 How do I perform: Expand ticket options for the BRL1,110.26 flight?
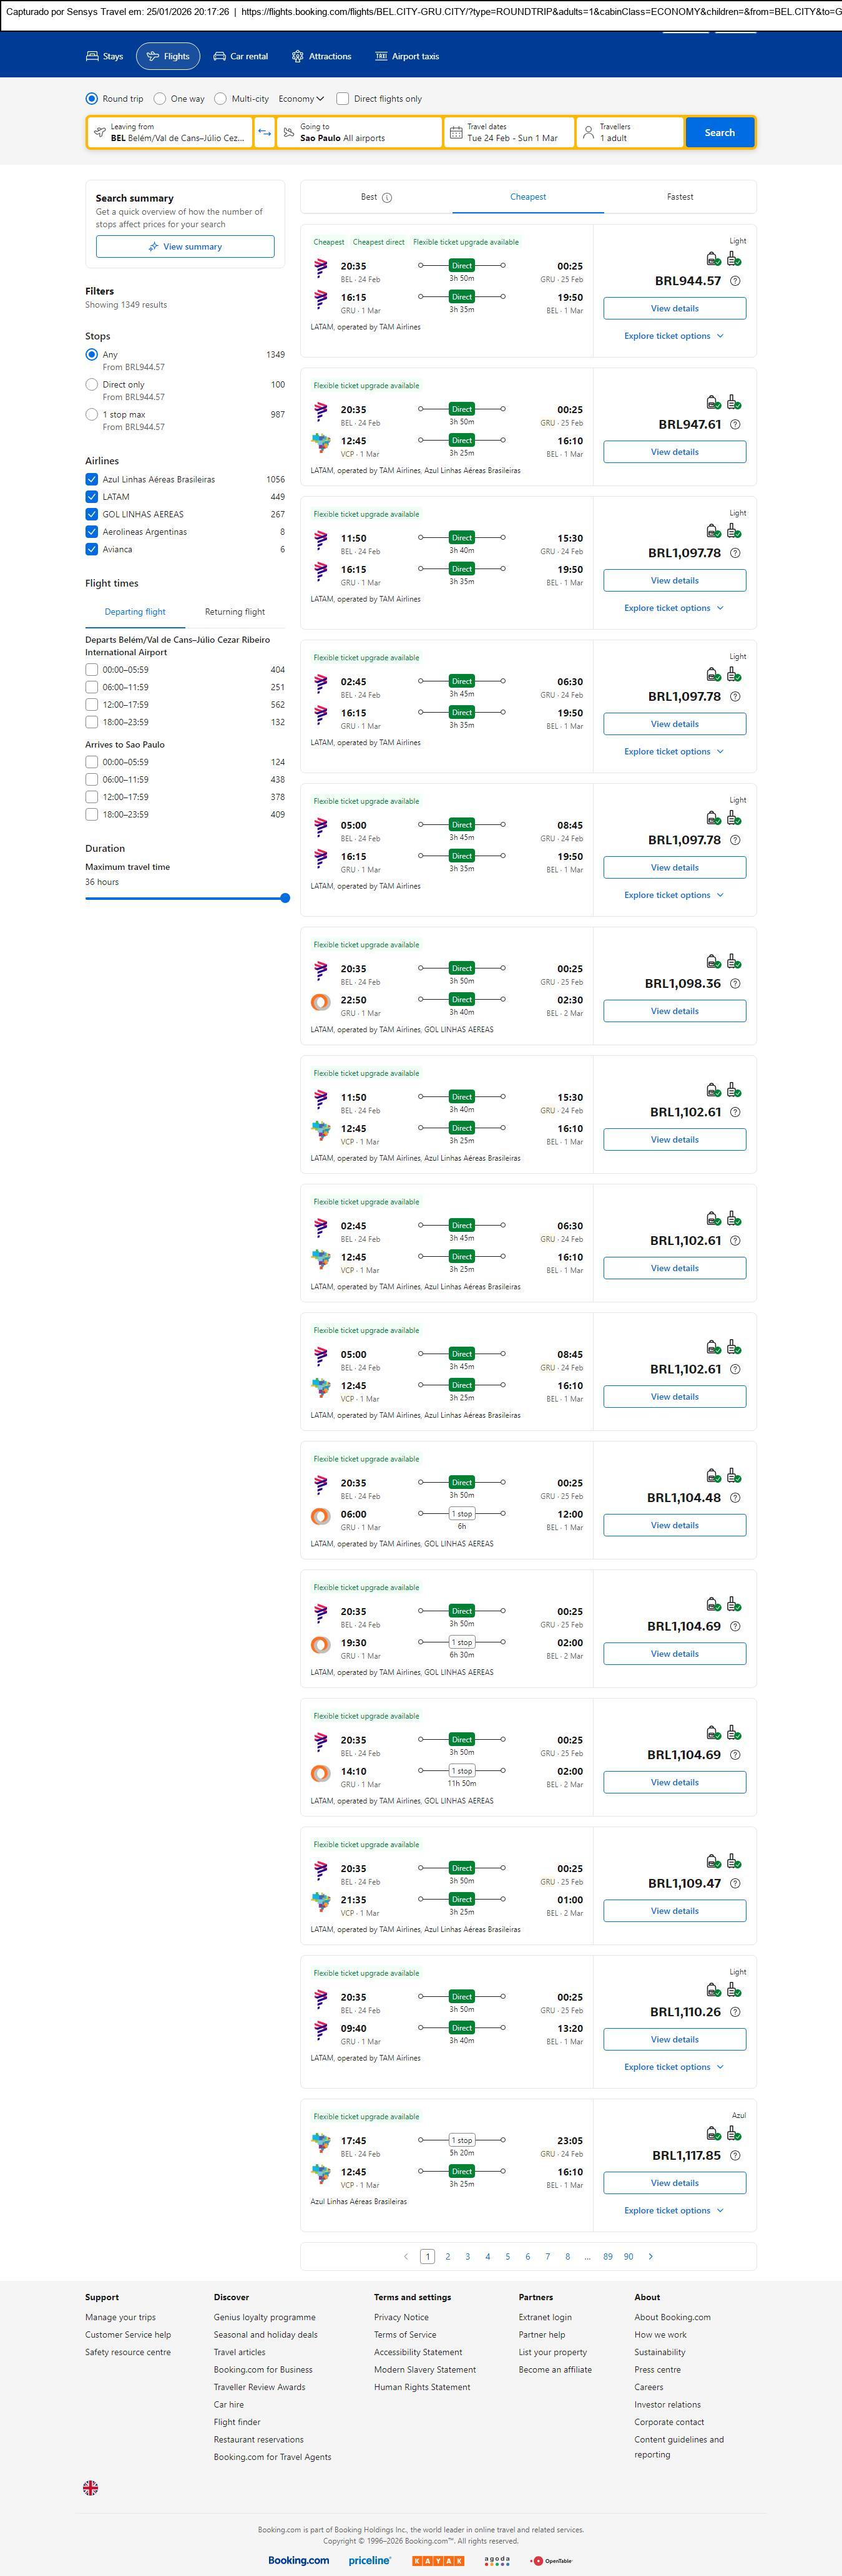coord(673,2067)
